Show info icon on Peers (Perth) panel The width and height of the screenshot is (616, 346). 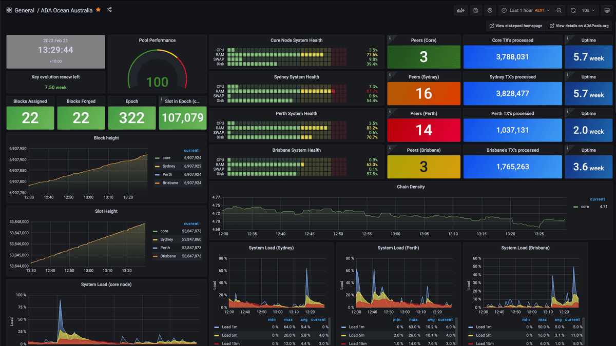click(390, 111)
